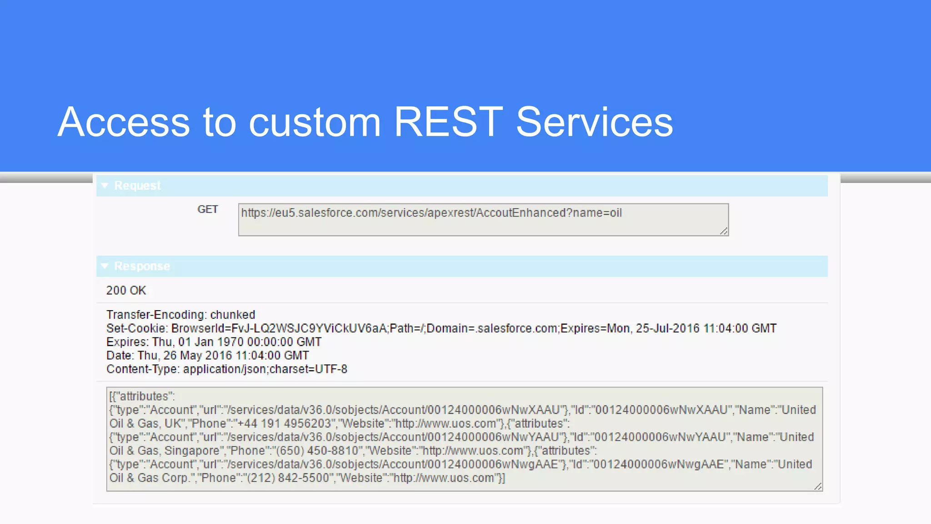
Task: Click the Response section header label
Action: click(x=142, y=266)
